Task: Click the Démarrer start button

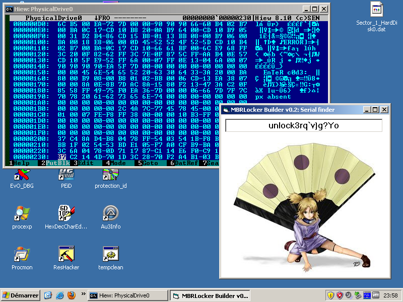Action: pos(21,295)
